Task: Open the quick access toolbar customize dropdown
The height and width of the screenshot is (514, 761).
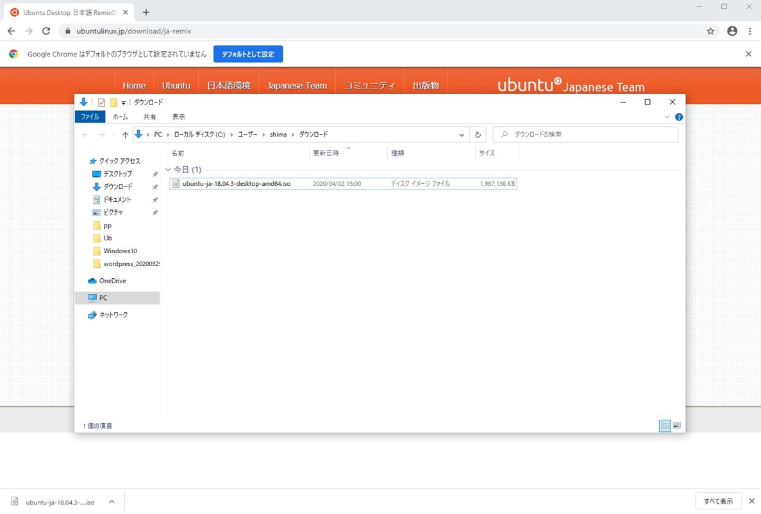Action: 123,103
